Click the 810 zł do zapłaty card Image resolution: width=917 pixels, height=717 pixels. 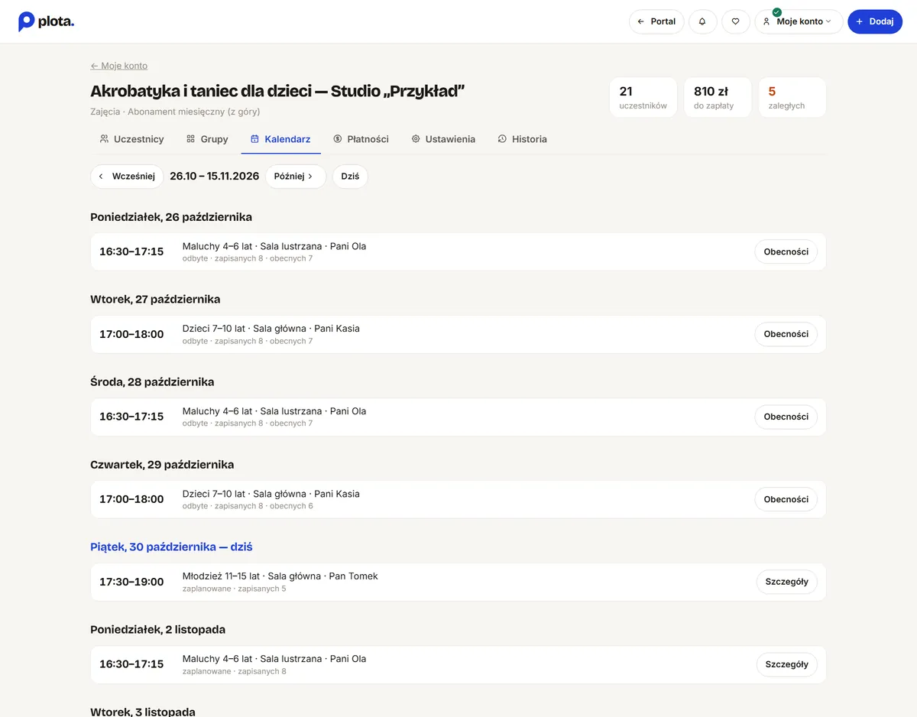(718, 97)
